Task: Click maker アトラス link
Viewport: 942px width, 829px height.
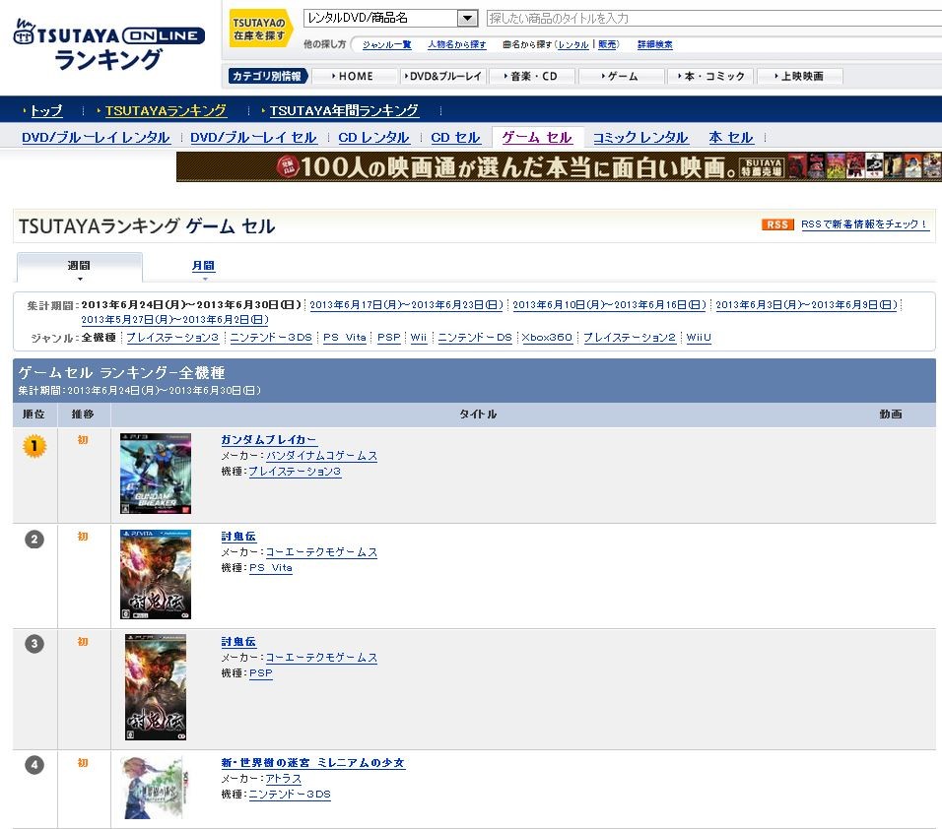Action: tap(284, 779)
